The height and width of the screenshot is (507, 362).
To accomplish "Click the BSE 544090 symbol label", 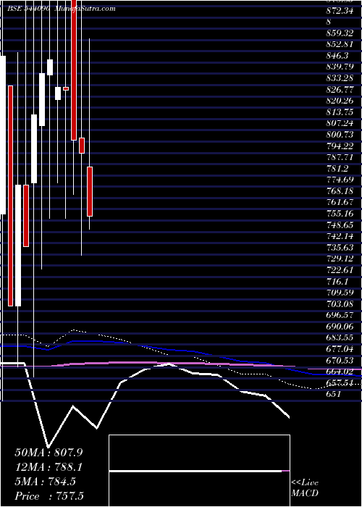I will coord(29,9).
